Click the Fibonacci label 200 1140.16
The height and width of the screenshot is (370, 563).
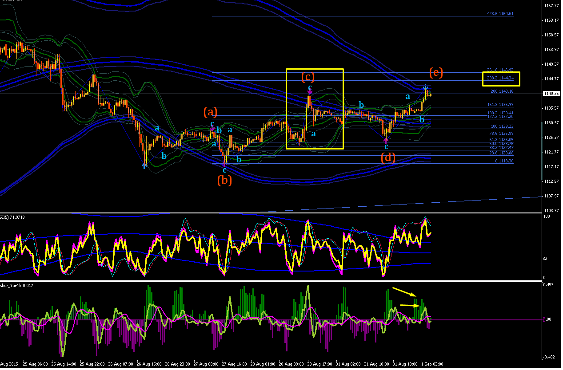click(x=502, y=91)
